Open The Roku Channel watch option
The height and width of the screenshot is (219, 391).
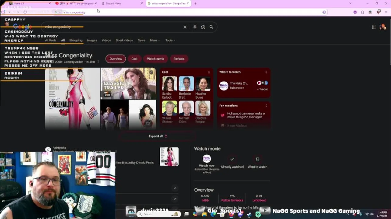click(234, 85)
